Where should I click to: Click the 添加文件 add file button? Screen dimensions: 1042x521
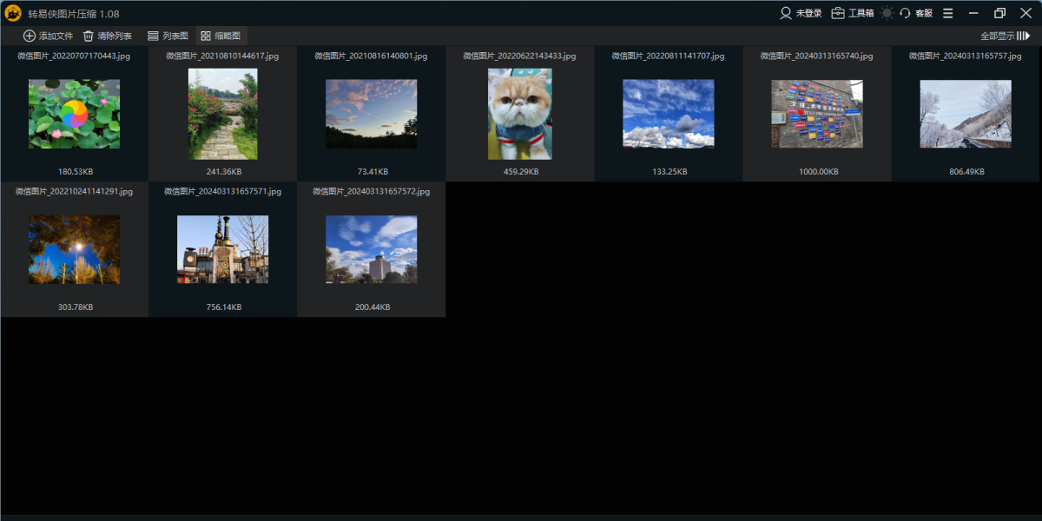(48, 36)
